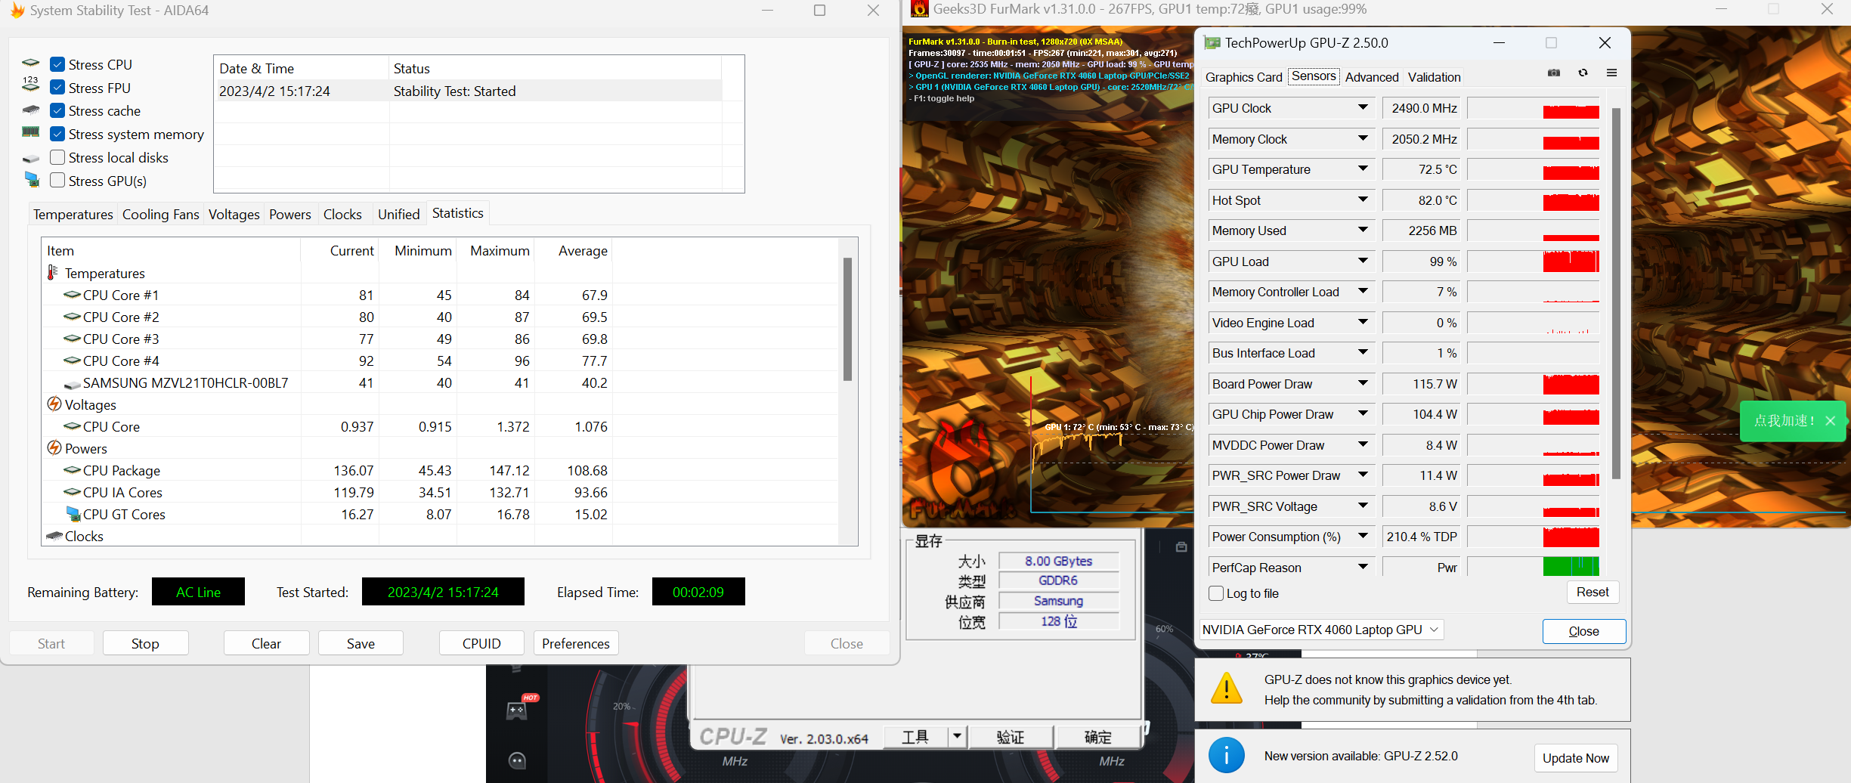This screenshot has height=783, width=1851.
Task: Enable the Stress GPU(s) checkbox
Action: [x=57, y=180]
